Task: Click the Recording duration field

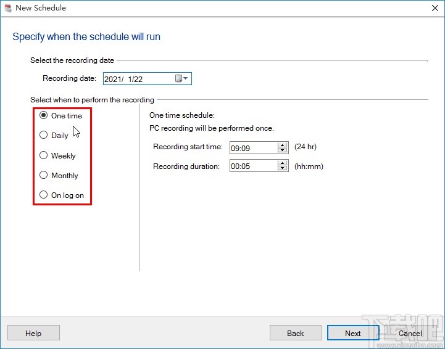Action: [x=253, y=166]
